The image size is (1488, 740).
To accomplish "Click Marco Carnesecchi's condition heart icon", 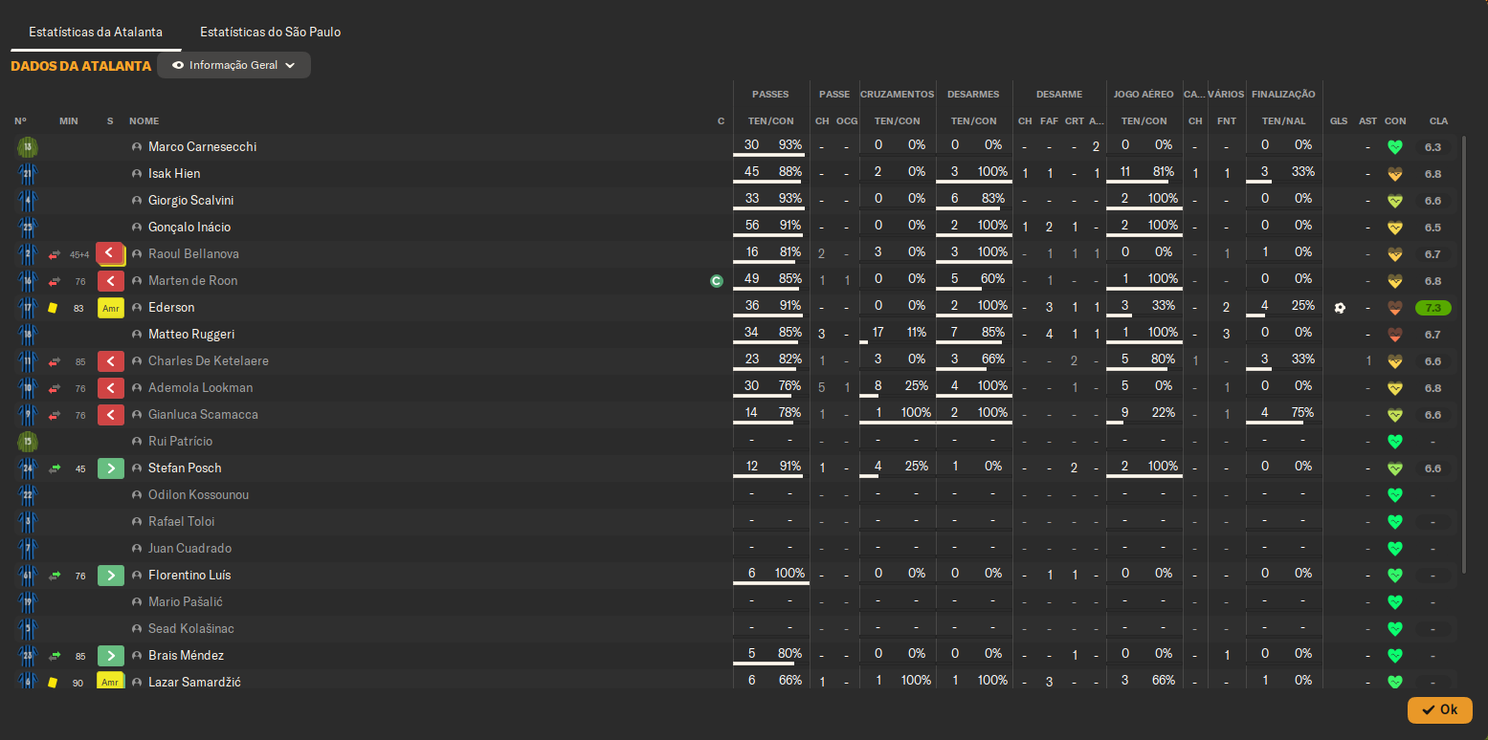I will 1395,147.
